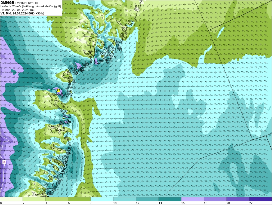The width and height of the screenshot is (272, 205).
Task: Select the 0–2 m/s palest legend swatch
Action: 11,199
